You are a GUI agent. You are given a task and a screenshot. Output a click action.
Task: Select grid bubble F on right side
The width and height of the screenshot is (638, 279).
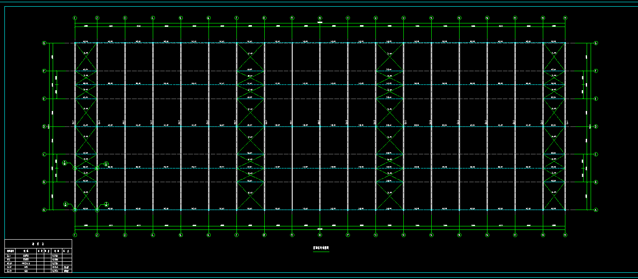click(x=595, y=71)
